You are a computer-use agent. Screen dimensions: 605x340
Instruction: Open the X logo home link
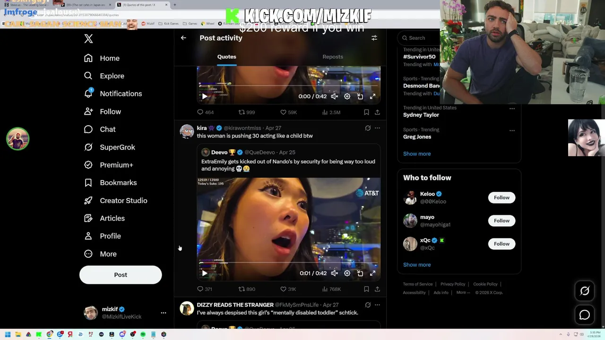[88, 39]
